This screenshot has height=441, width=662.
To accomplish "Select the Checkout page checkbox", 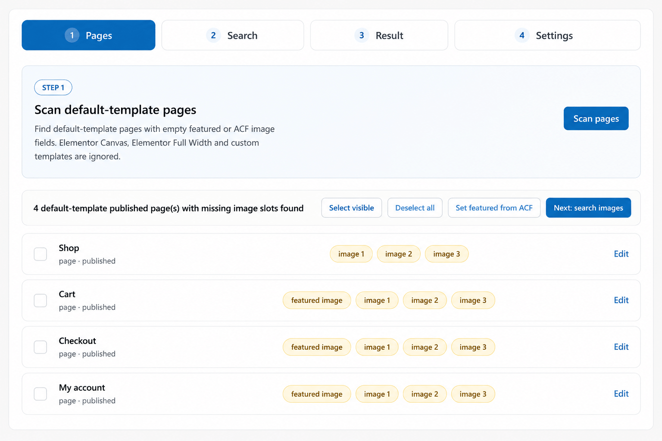I will (x=41, y=347).
